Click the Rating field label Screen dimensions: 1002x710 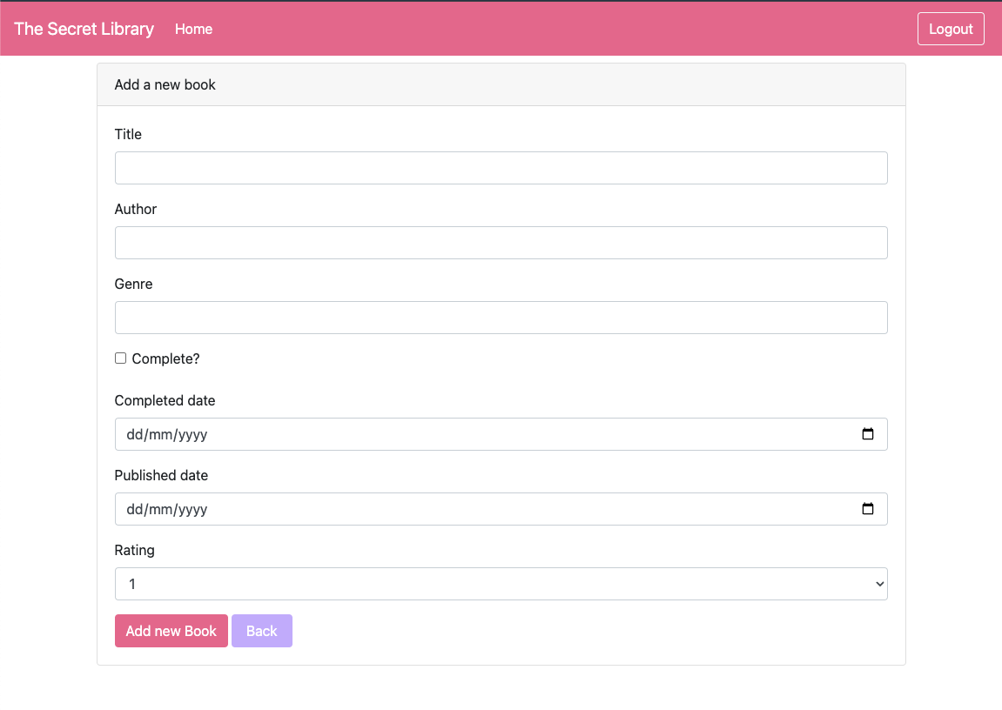click(134, 550)
